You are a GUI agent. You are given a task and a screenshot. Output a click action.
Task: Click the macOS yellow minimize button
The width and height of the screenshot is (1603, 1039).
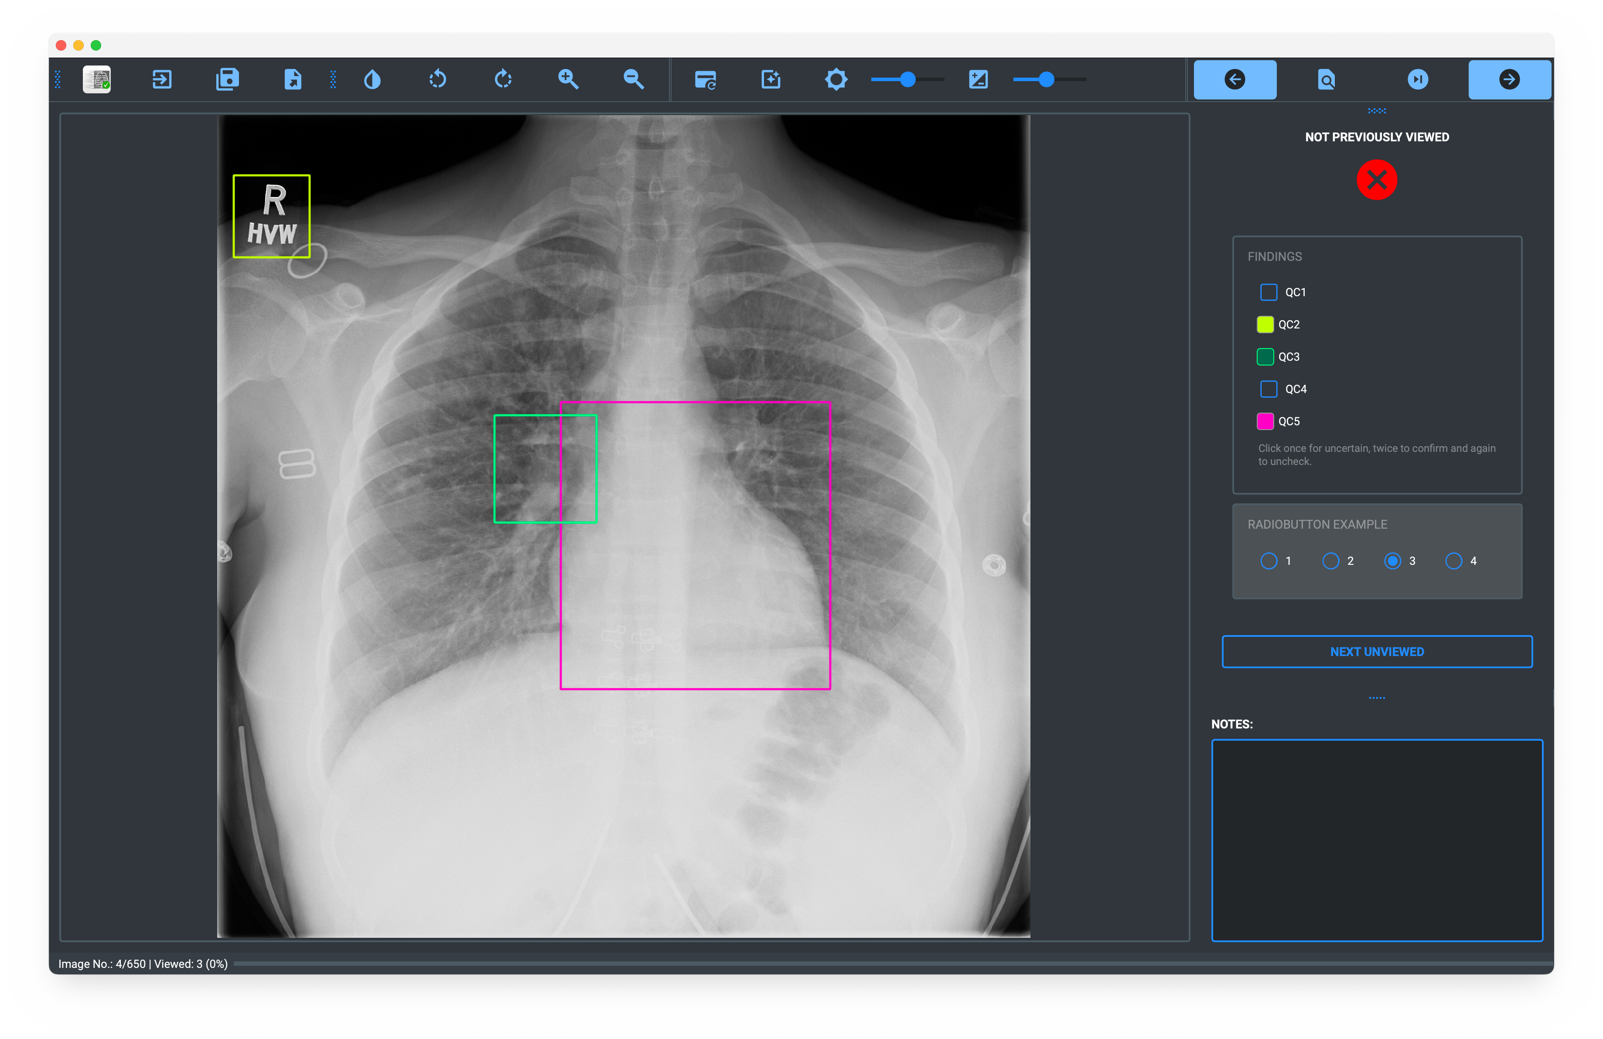coord(79,45)
